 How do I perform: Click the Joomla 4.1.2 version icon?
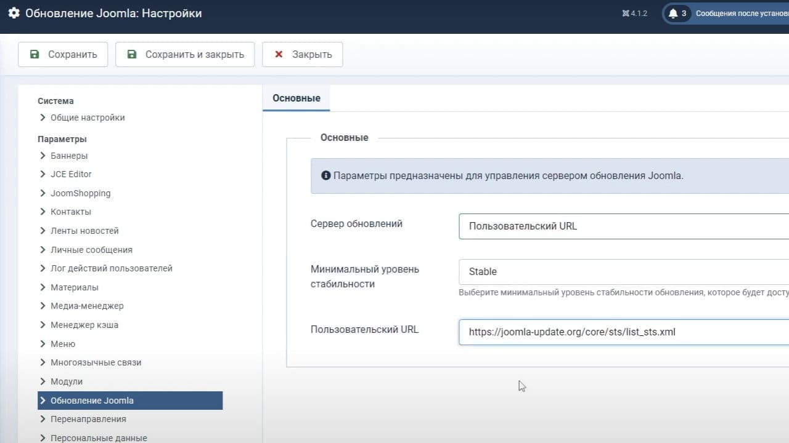pyautogui.click(x=626, y=14)
